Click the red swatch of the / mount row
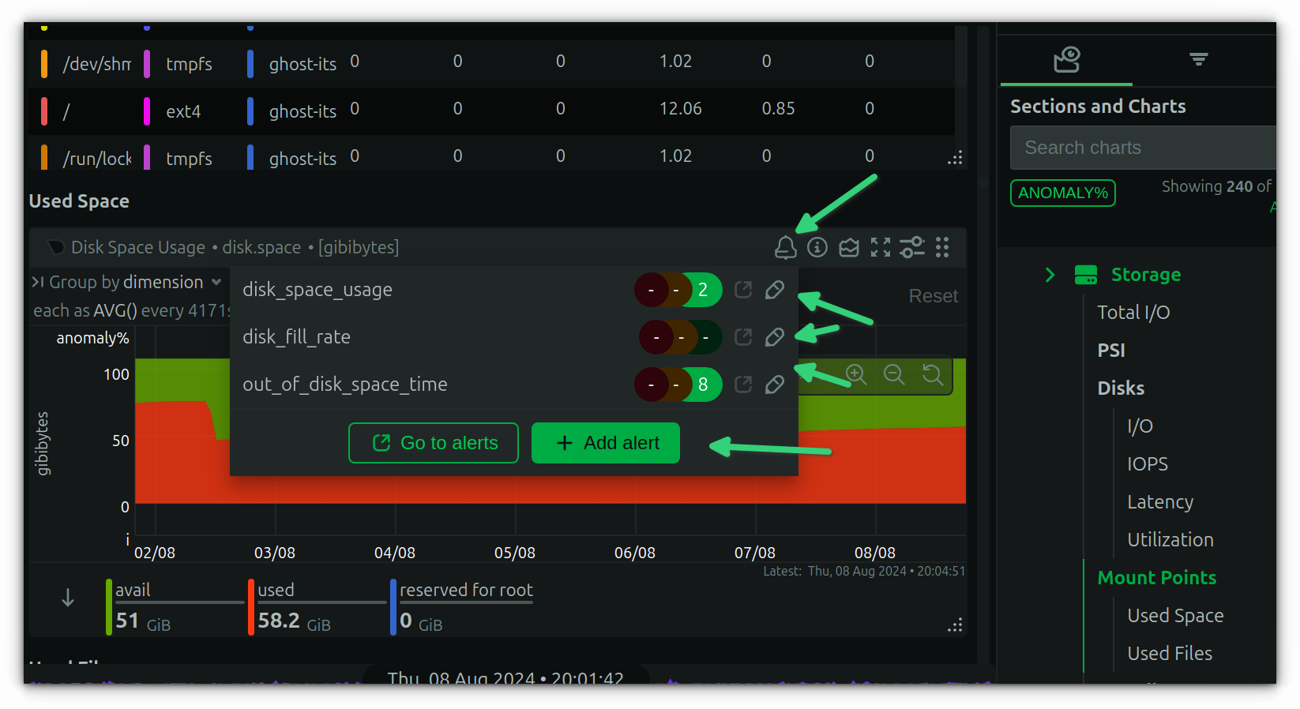This screenshot has height=709, width=1300. click(44, 111)
